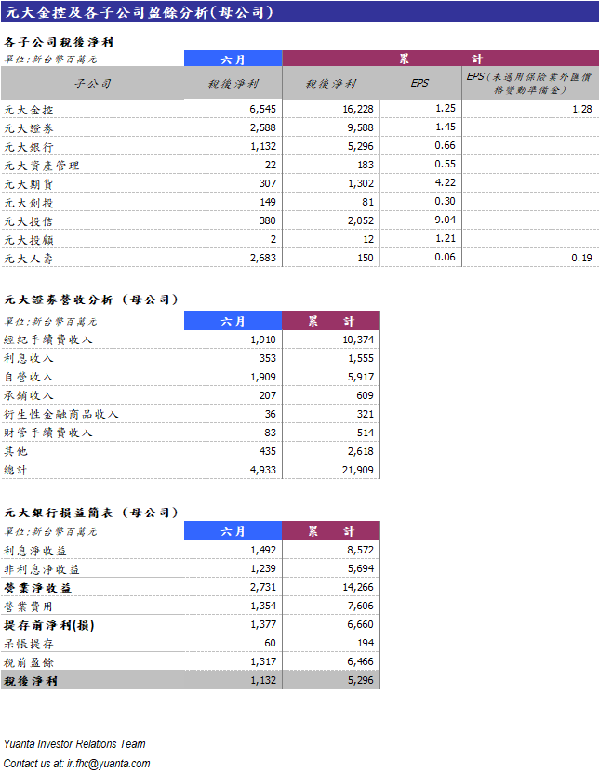Select the 元大銀行 subsidiary row label

29,147
